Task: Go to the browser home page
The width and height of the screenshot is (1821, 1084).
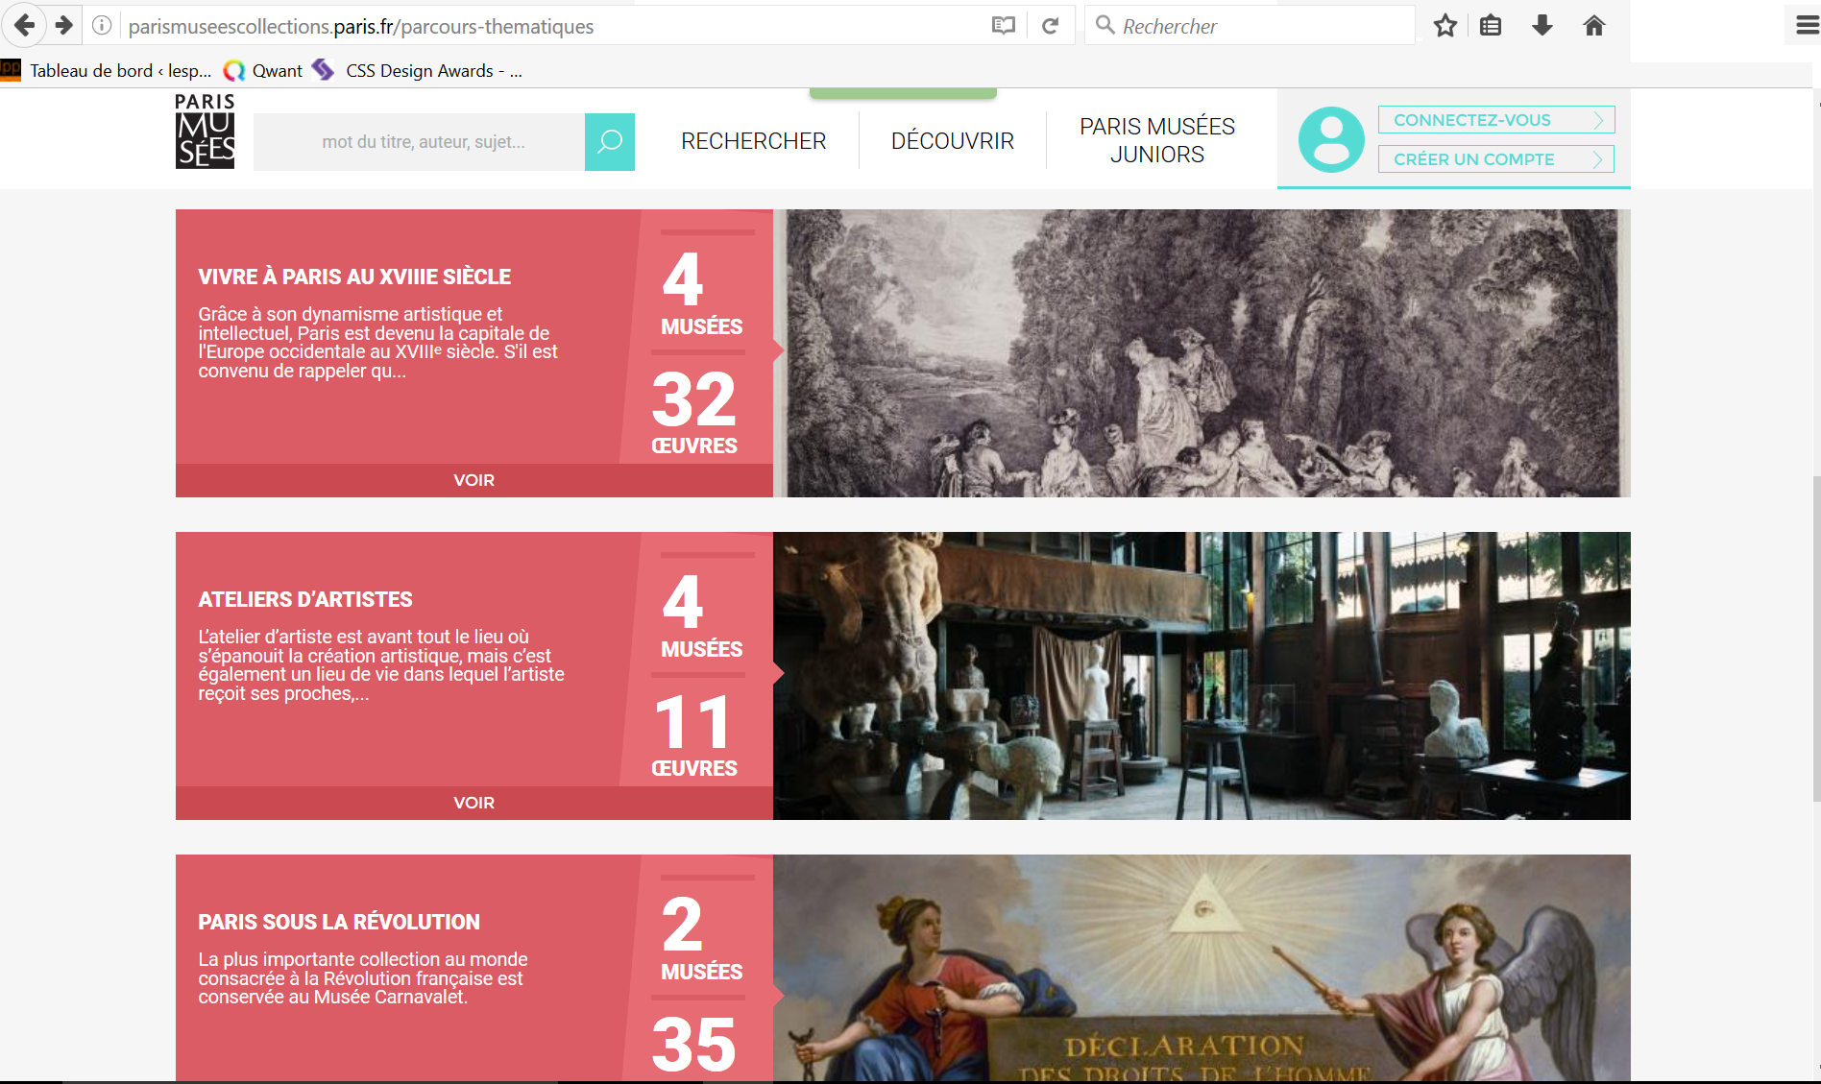Action: [1594, 26]
